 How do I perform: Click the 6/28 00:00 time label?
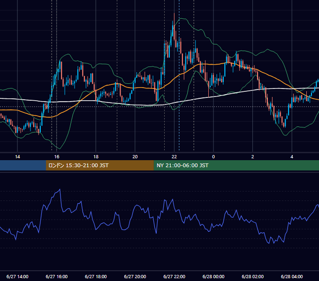point(213,276)
